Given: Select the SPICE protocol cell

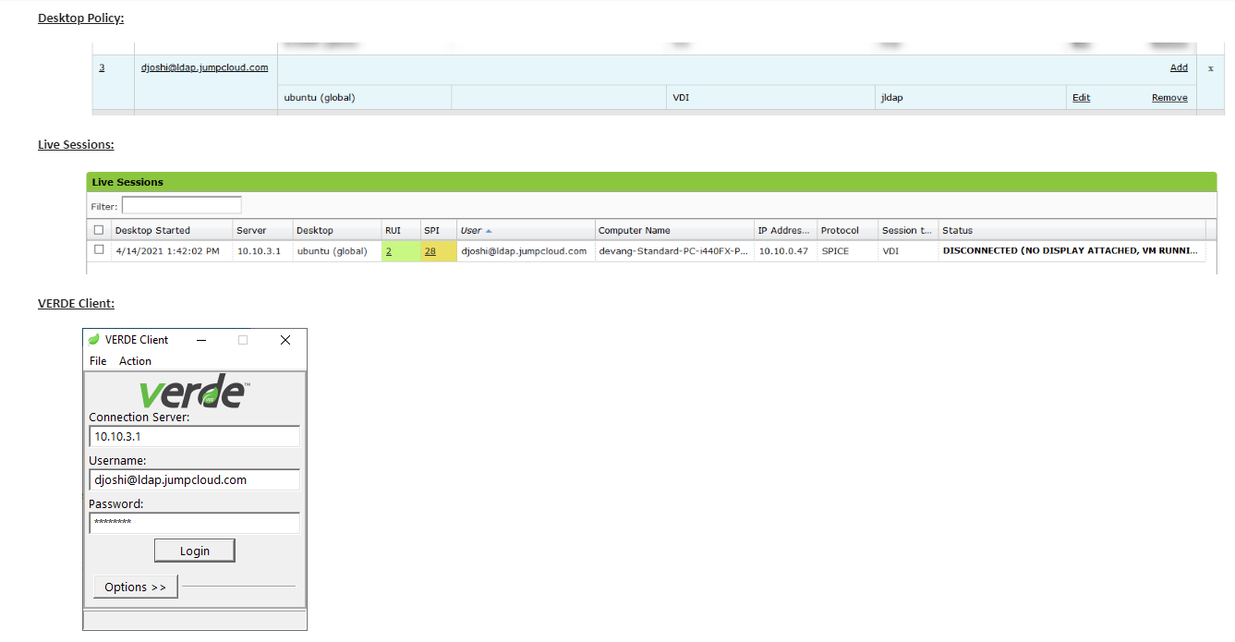Looking at the screenshot, I should click(x=847, y=251).
